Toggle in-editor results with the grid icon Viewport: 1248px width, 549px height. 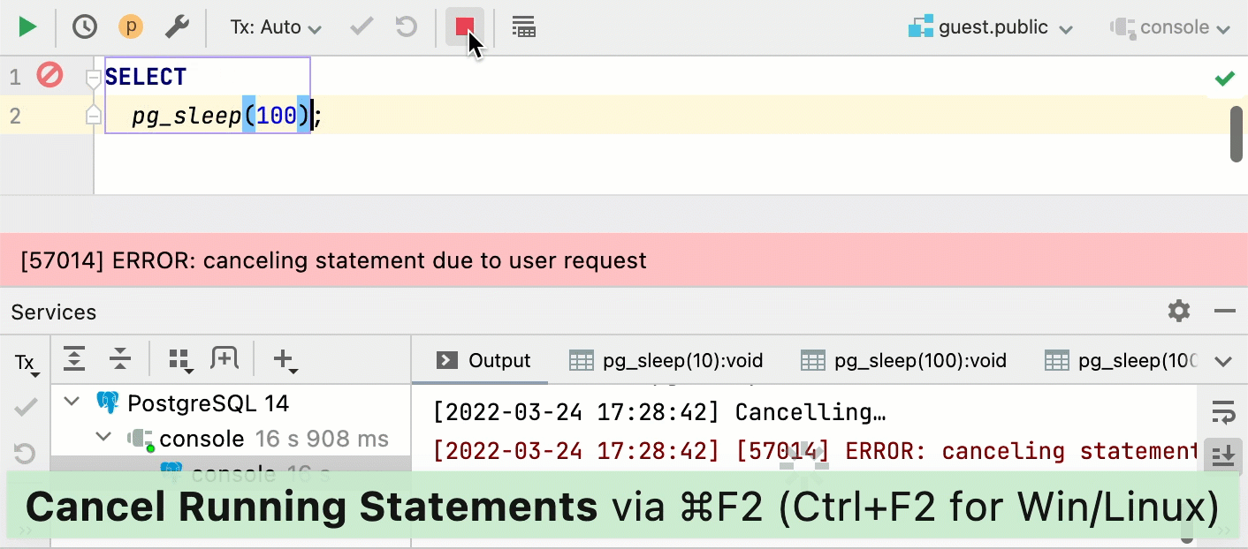click(x=523, y=26)
